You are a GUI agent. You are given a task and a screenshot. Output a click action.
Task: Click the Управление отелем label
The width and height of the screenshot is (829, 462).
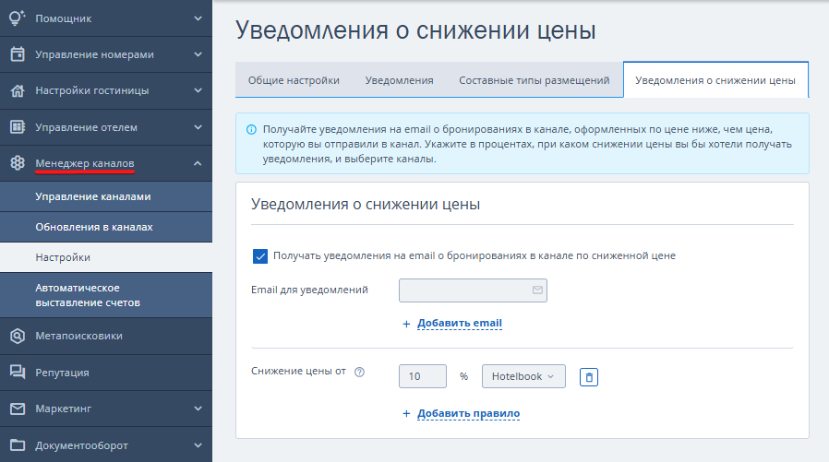click(x=86, y=127)
